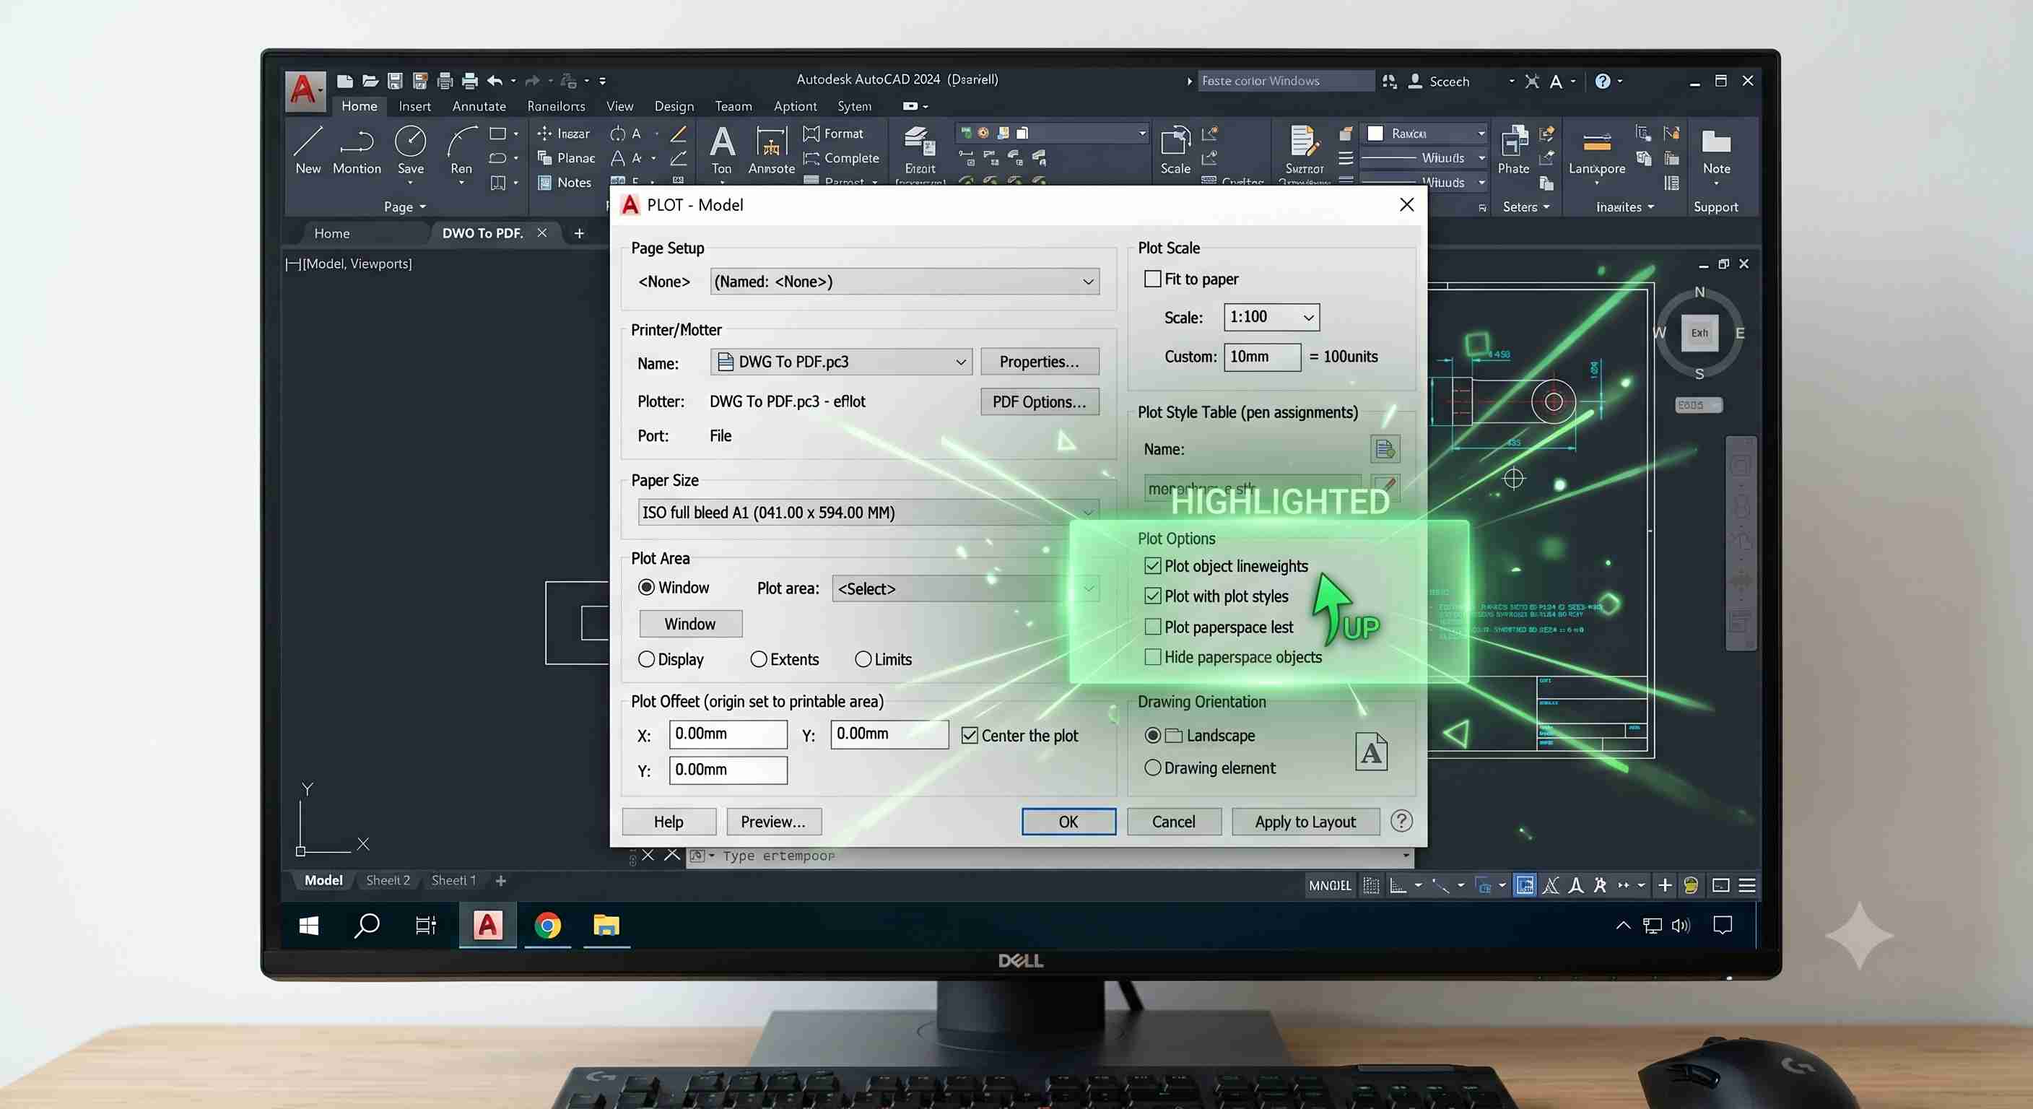Click the Note ribbon icon
The height and width of the screenshot is (1109, 2033).
pyautogui.click(x=1716, y=150)
